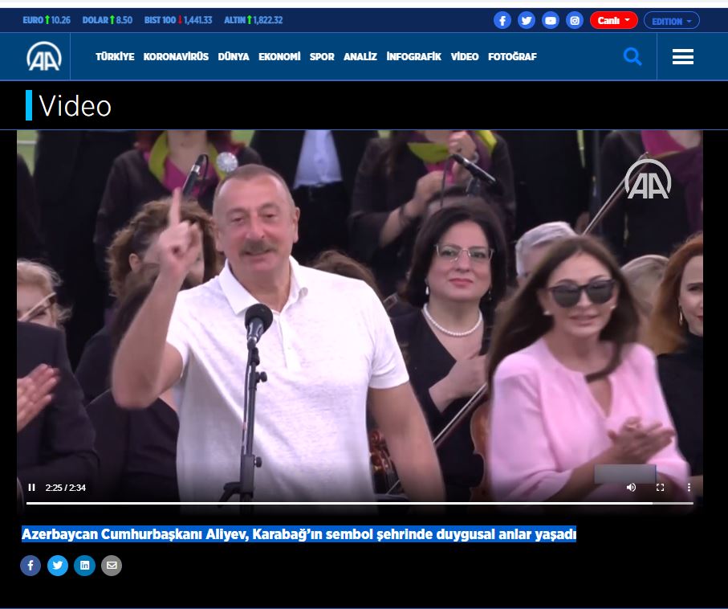Open the Instagram icon in top bar
Image resolution: width=728 pixels, height=609 pixels.
pyautogui.click(x=575, y=20)
